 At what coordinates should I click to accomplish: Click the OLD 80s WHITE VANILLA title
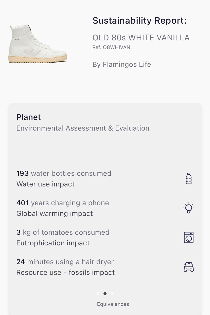[x=141, y=38]
